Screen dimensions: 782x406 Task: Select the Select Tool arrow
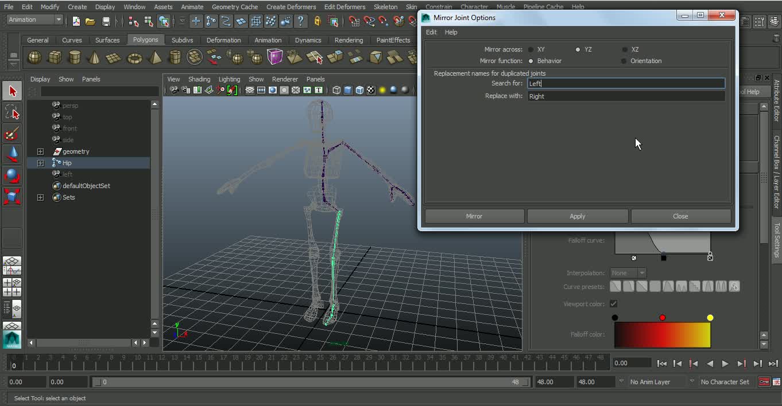12,91
